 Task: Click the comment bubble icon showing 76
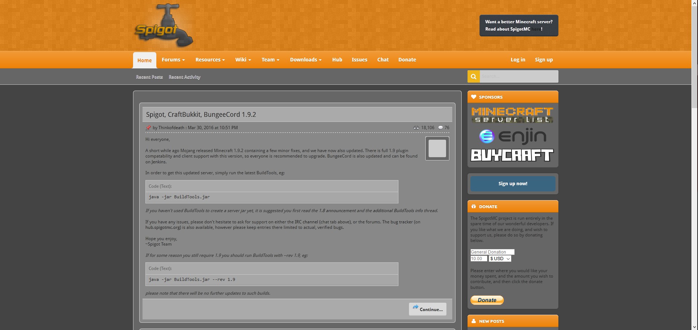(x=441, y=128)
